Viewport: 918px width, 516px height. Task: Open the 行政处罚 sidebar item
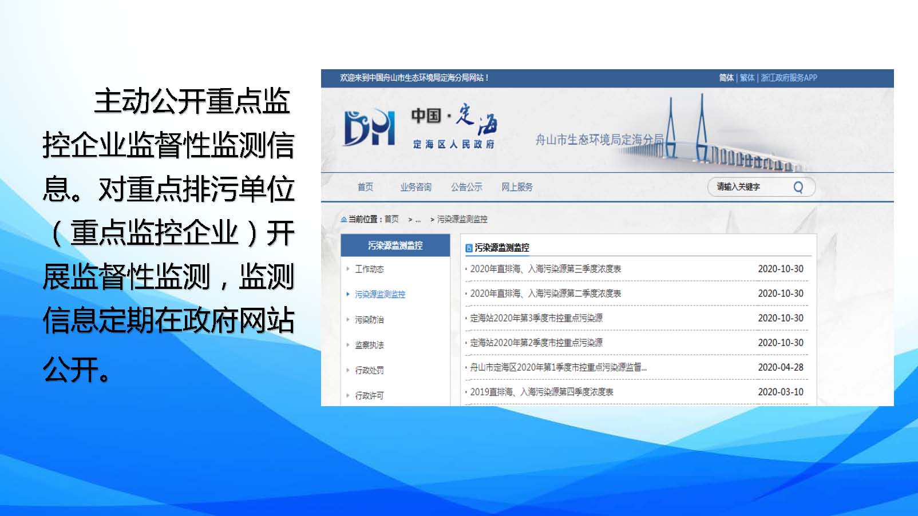click(369, 370)
